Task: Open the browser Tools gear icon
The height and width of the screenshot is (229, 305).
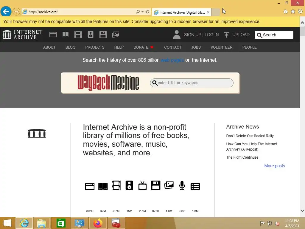Action: [300, 12]
